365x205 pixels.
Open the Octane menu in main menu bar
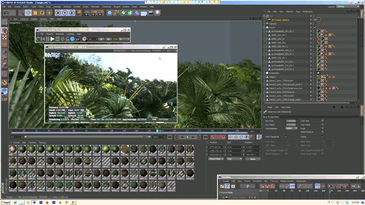(x=126, y=7)
